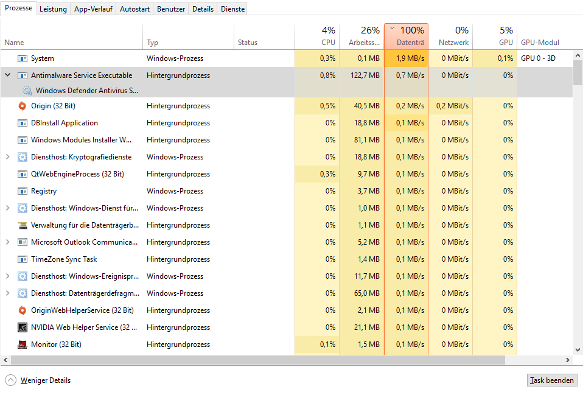Click the Antimalware Service Executable icon
The image size is (583, 395).
[x=23, y=75]
